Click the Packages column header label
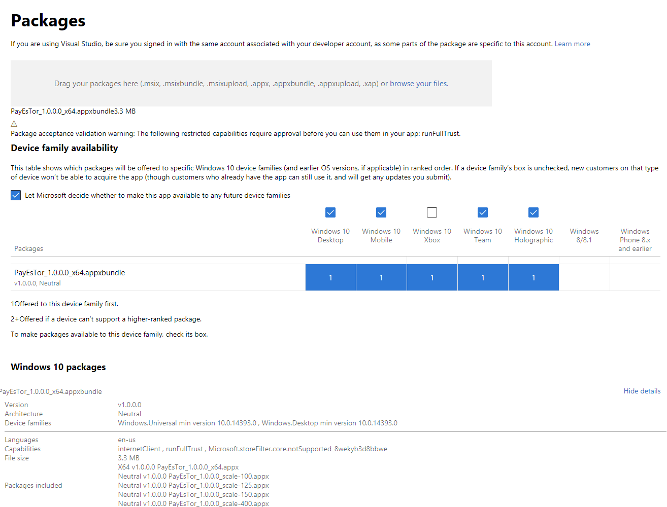The height and width of the screenshot is (507, 667). pos(28,248)
